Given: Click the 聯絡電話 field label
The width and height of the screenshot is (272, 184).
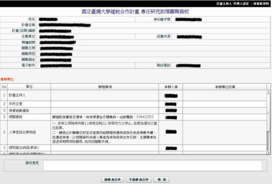Looking at the screenshot, I should (x=163, y=65).
